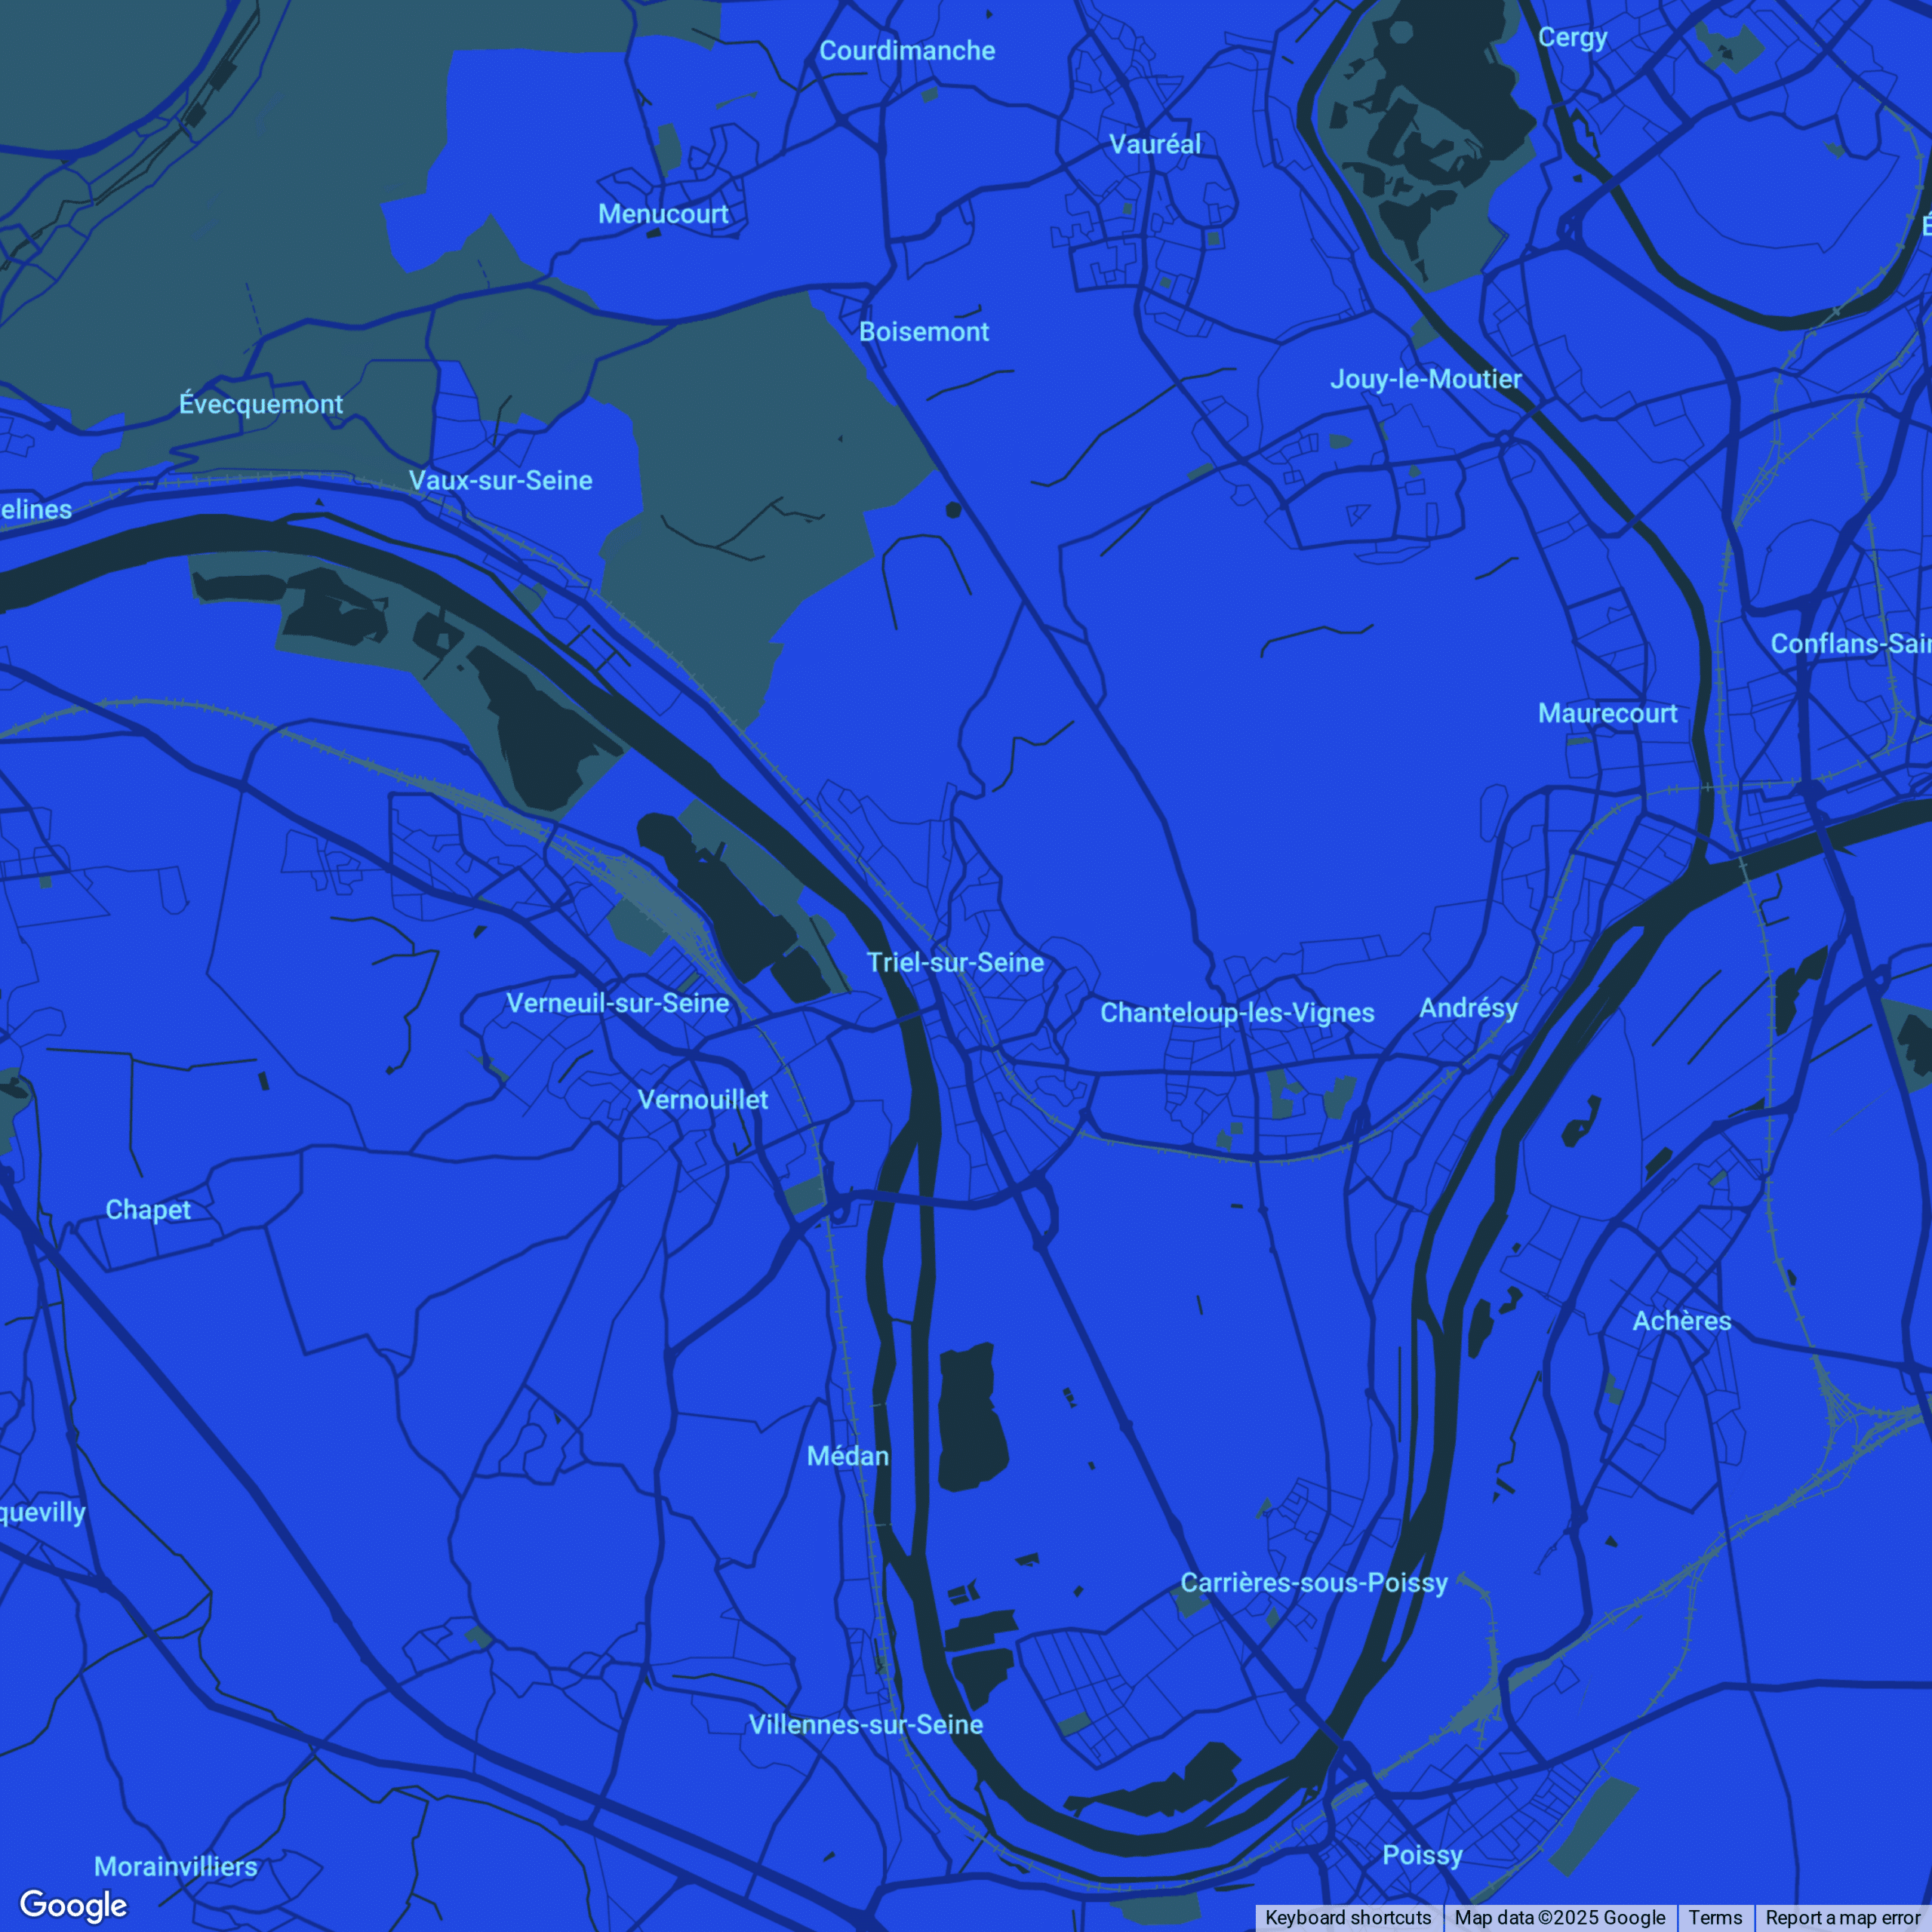Screen dimensions: 1932x1932
Task: Select the Évecquemont label
Action: pos(261,404)
